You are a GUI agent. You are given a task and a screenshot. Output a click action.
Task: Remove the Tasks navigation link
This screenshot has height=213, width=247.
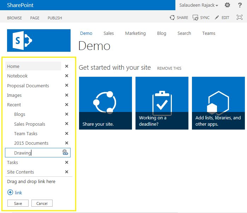(67, 162)
